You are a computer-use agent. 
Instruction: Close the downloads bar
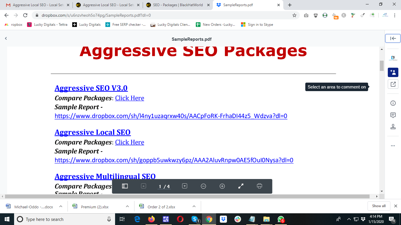(x=396, y=206)
